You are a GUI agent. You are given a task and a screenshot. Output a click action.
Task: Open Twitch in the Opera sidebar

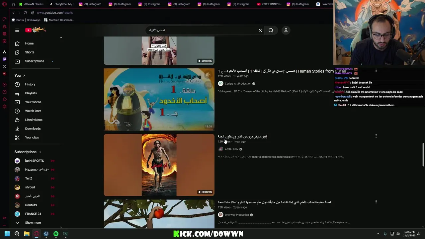coord(5,59)
